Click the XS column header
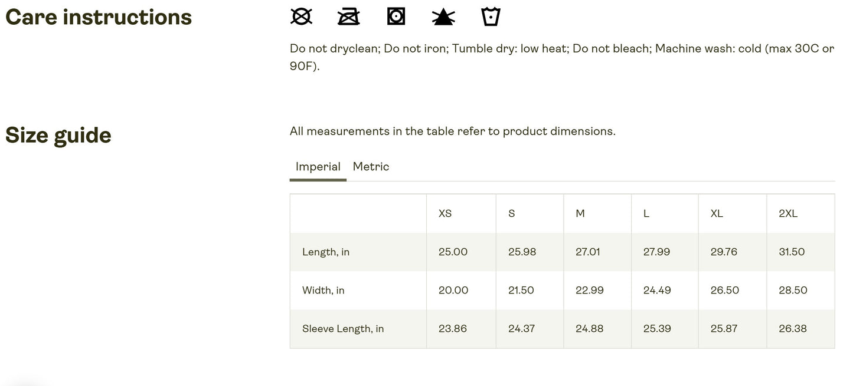The height and width of the screenshot is (386, 853). [x=445, y=213]
